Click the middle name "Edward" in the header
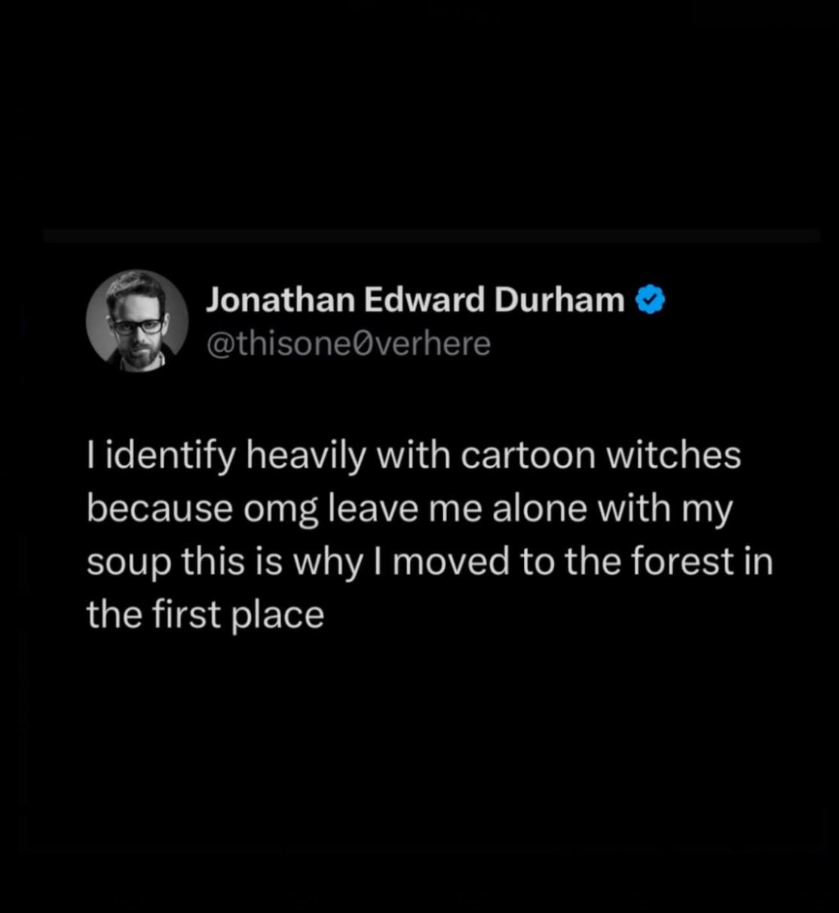The image size is (839, 913). [x=424, y=301]
